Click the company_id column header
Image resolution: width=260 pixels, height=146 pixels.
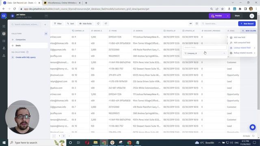80,31
